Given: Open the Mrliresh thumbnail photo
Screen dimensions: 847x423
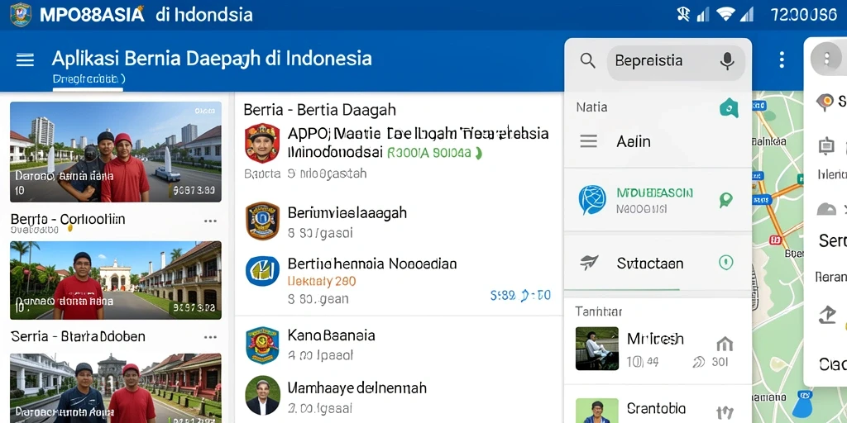Looking at the screenshot, I should coord(597,349).
